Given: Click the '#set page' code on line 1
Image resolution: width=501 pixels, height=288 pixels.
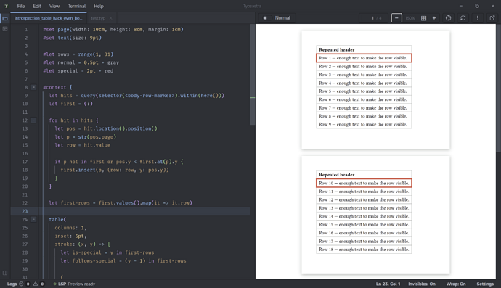Looking at the screenshot, I should point(56,29).
